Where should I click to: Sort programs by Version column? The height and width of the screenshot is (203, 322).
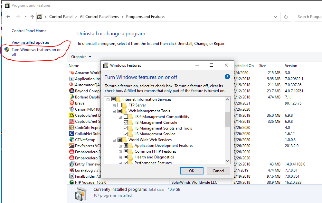pyautogui.click(x=291, y=66)
